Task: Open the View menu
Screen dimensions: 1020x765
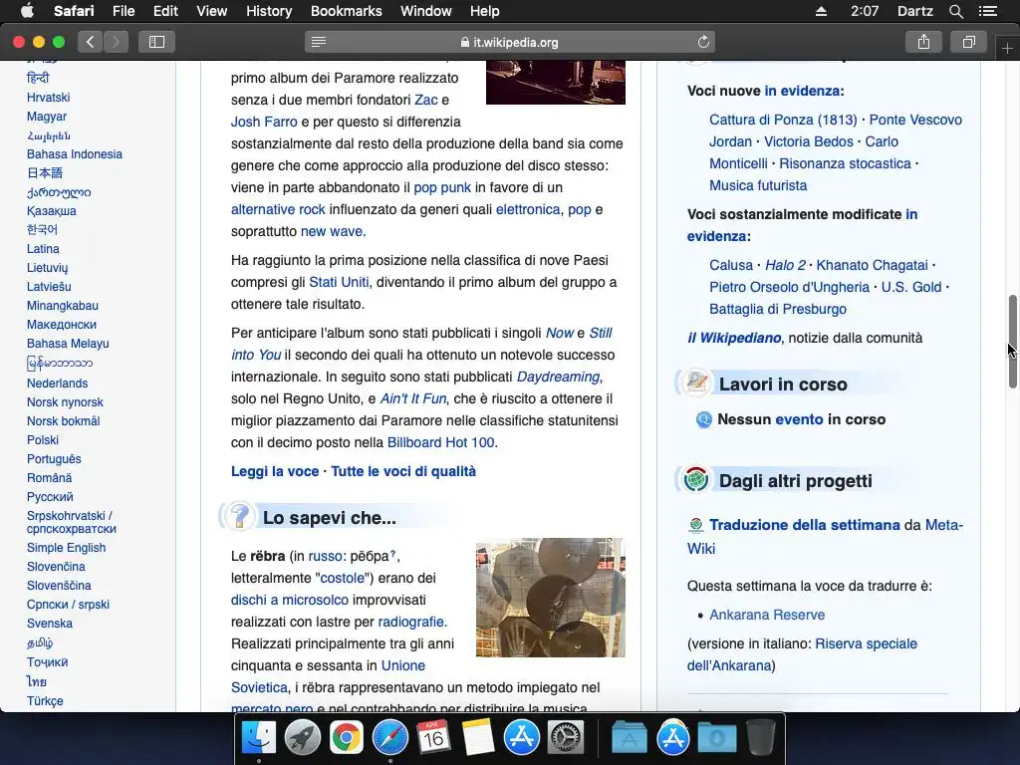Action: pos(212,11)
